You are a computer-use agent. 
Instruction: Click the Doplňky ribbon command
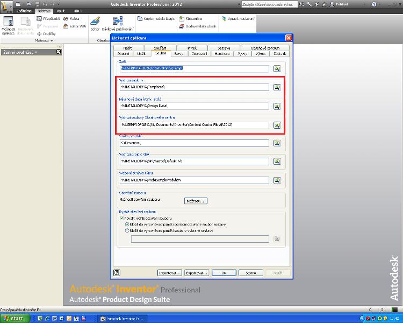click(x=46, y=34)
